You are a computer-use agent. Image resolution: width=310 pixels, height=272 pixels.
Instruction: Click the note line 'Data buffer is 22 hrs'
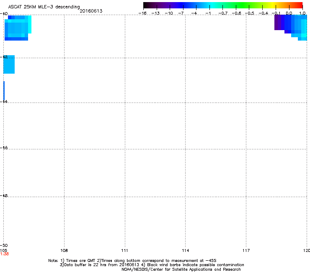click(x=152, y=265)
